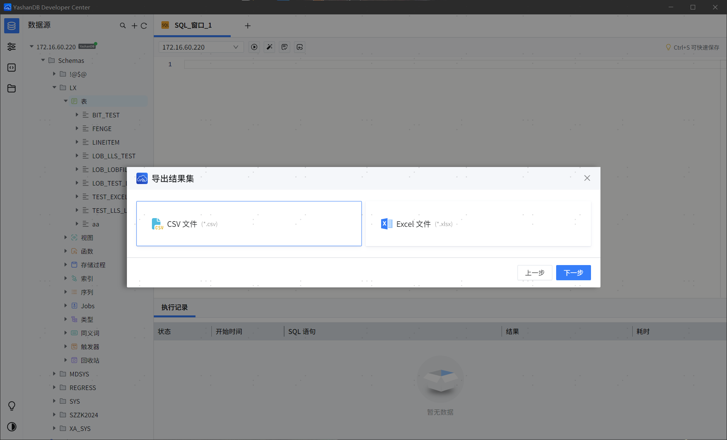Add a new data source
The image size is (727, 440).
pyautogui.click(x=134, y=25)
